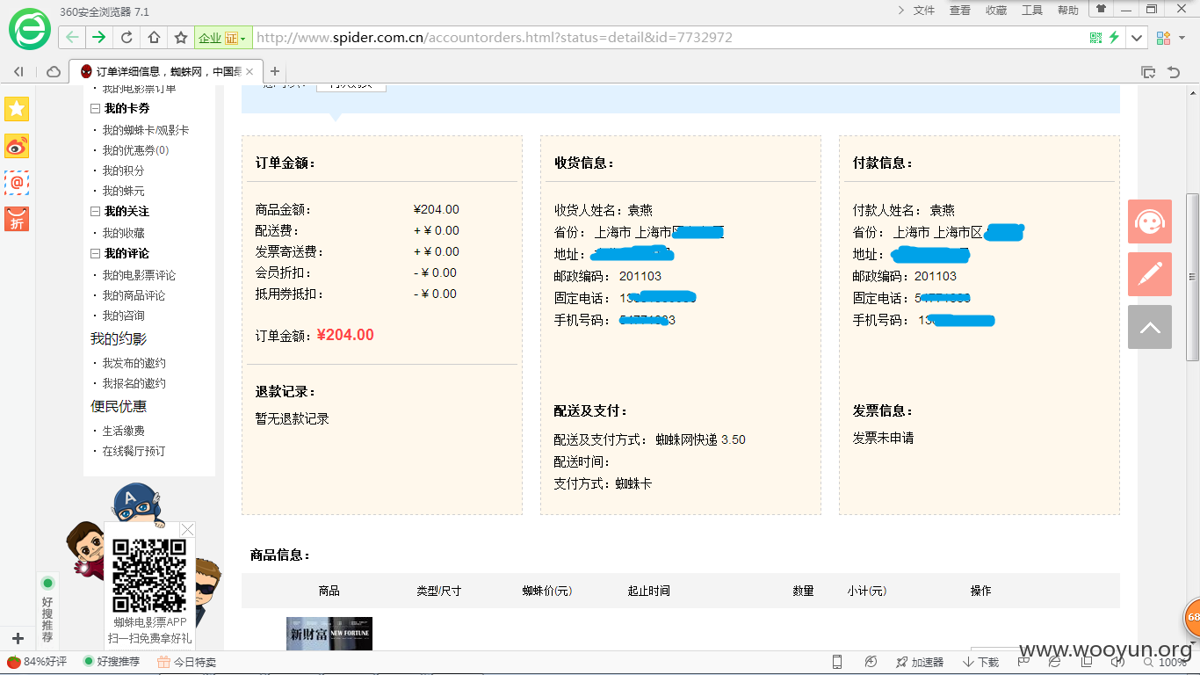Go back with the browser back arrow
Image resolution: width=1200 pixels, height=675 pixels.
click(x=72, y=37)
